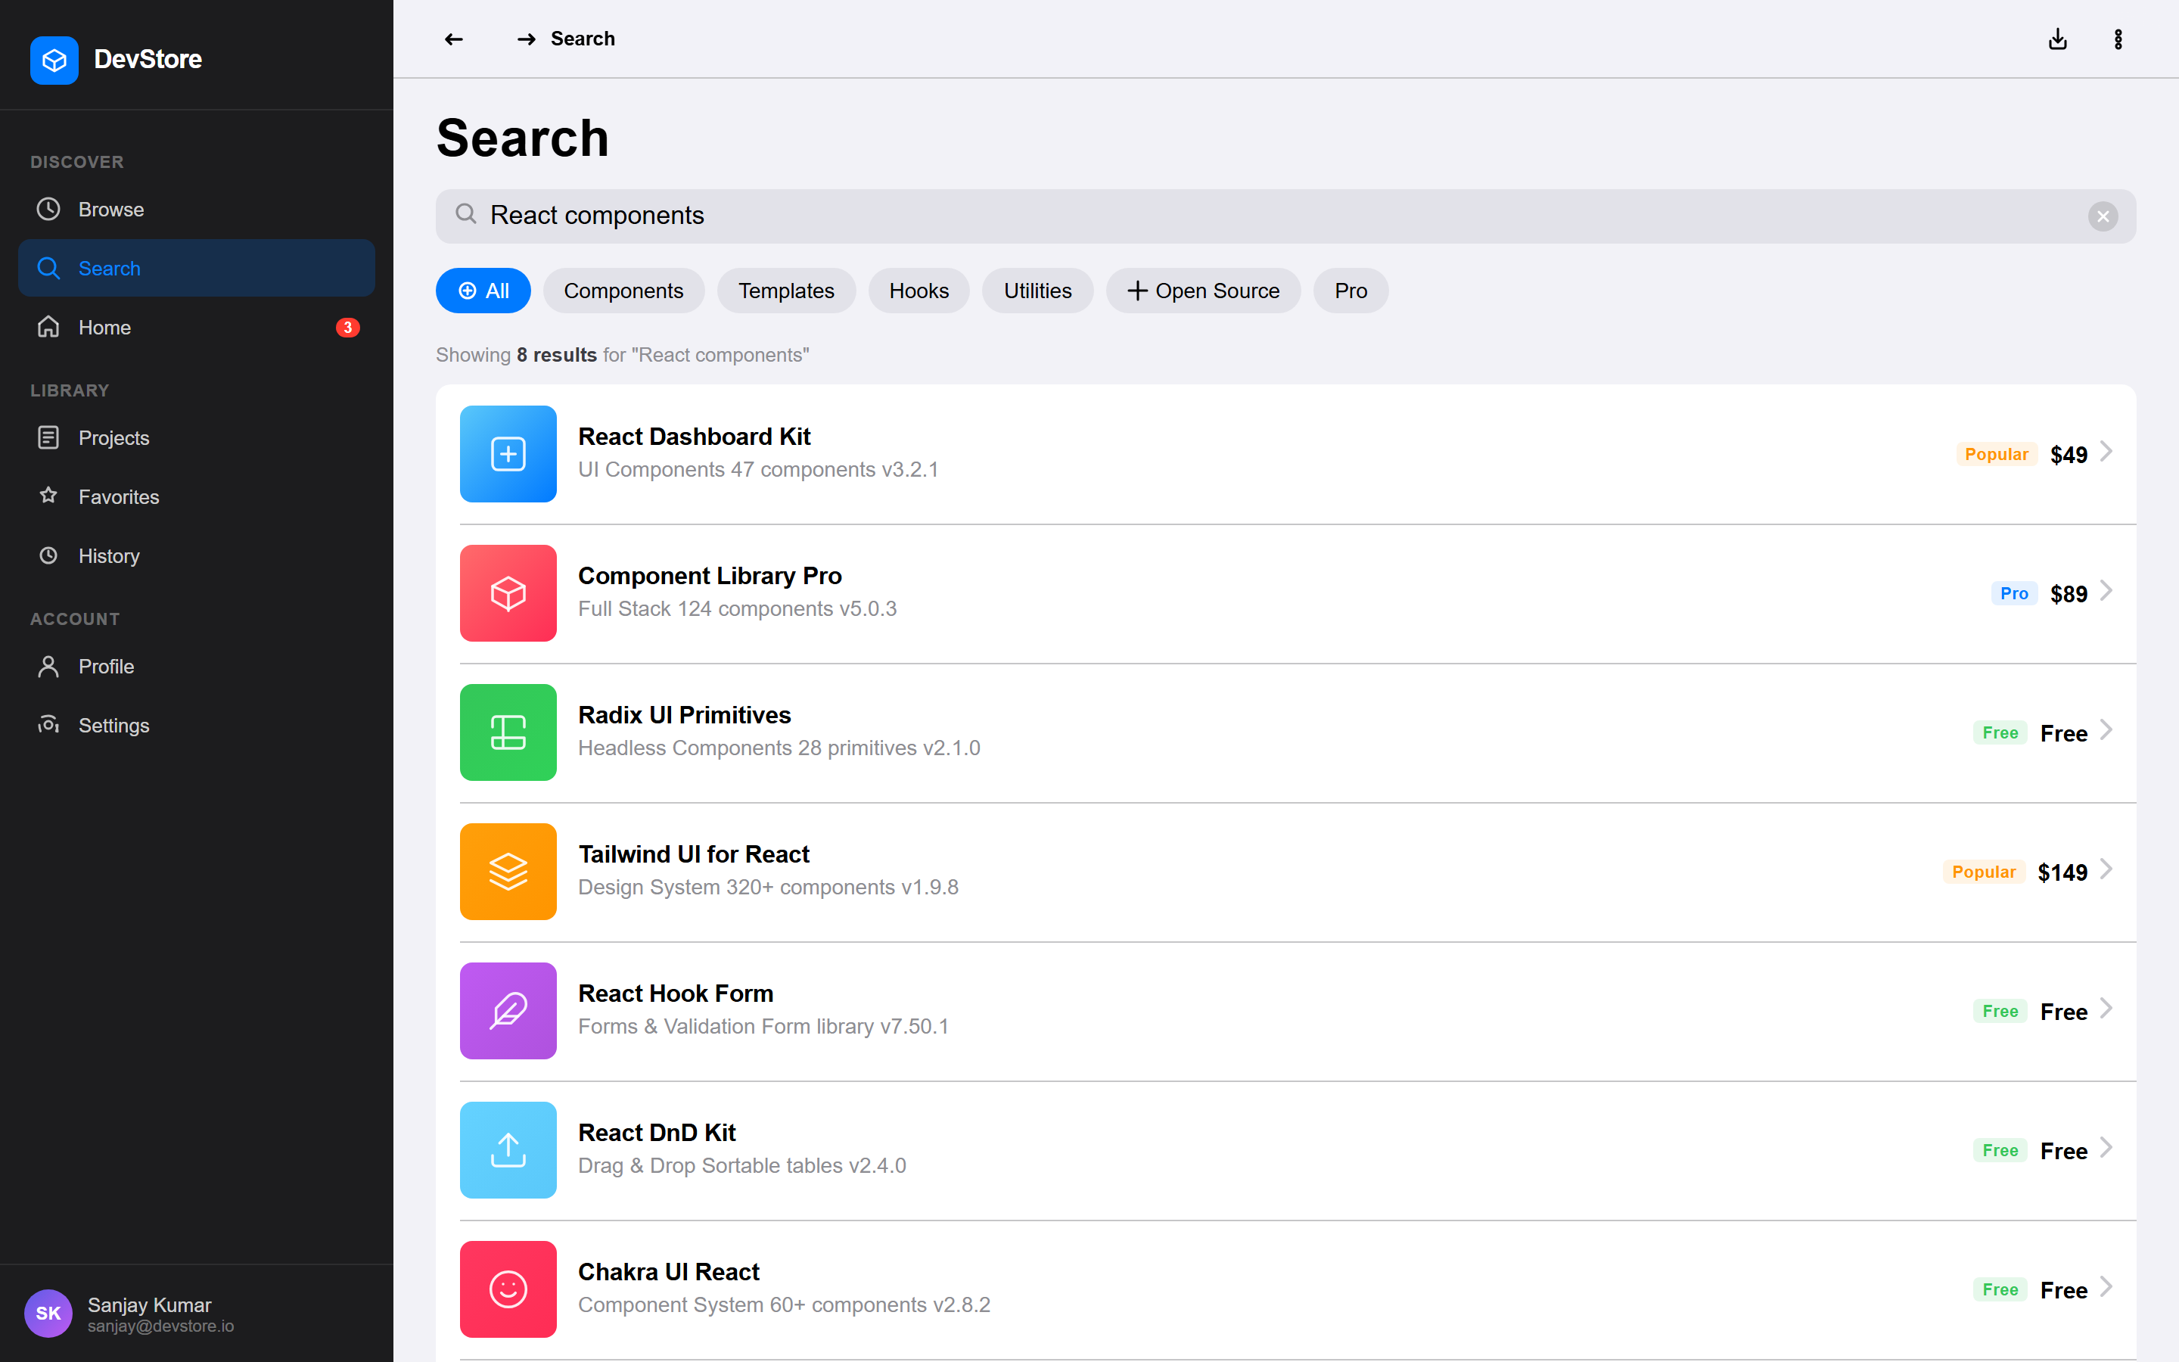This screenshot has height=1362, width=2179.
Task: Open Browse in the sidebar
Action: pos(196,209)
